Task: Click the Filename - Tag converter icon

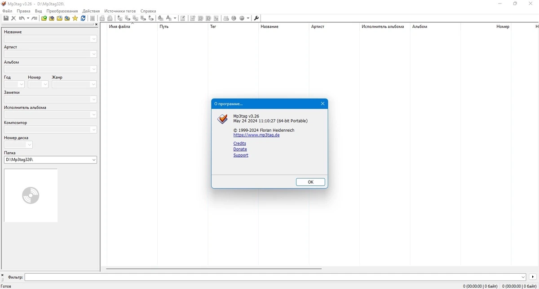Action: tap(128, 18)
